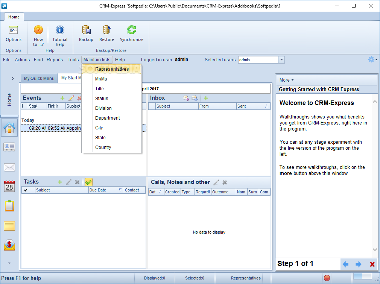
Task: Expand the left navigation panel chevron
Action: (13, 79)
